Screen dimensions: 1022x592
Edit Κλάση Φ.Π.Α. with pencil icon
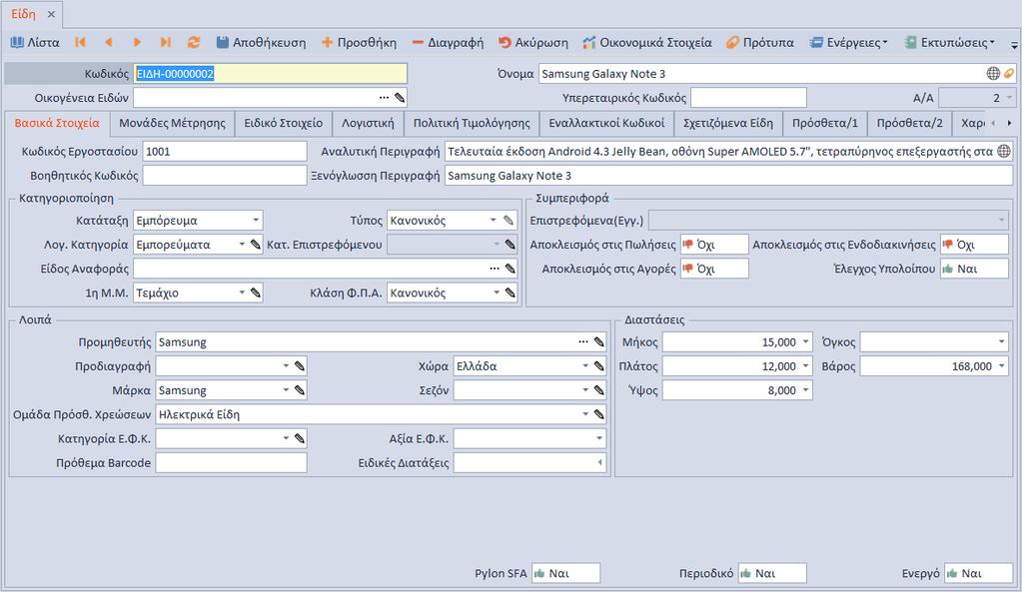510,293
